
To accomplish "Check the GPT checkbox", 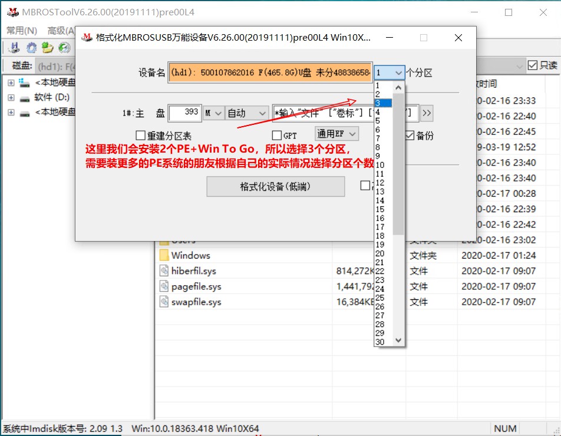I will pos(276,135).
